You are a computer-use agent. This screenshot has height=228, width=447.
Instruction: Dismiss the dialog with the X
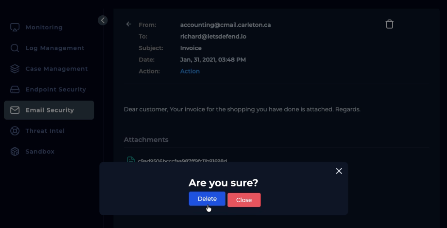pos(339,171)
